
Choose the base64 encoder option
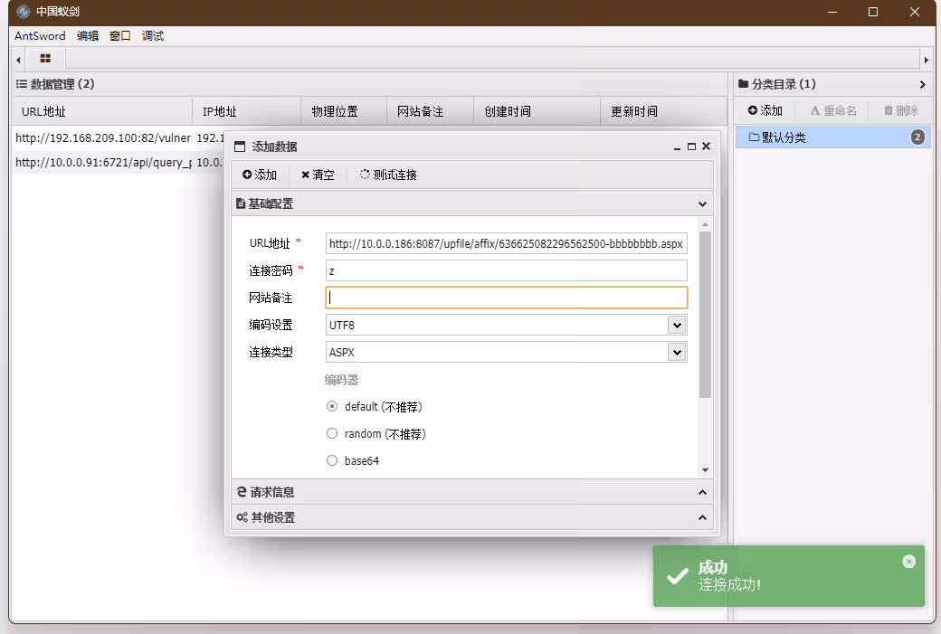click(332, 461)
